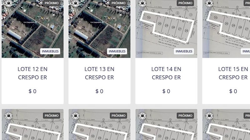The height and width of the screenshot is (140, 250).
Task: Click the "LOTE 14 EN CRESPO ER" title
Action: tap(166, 73)
